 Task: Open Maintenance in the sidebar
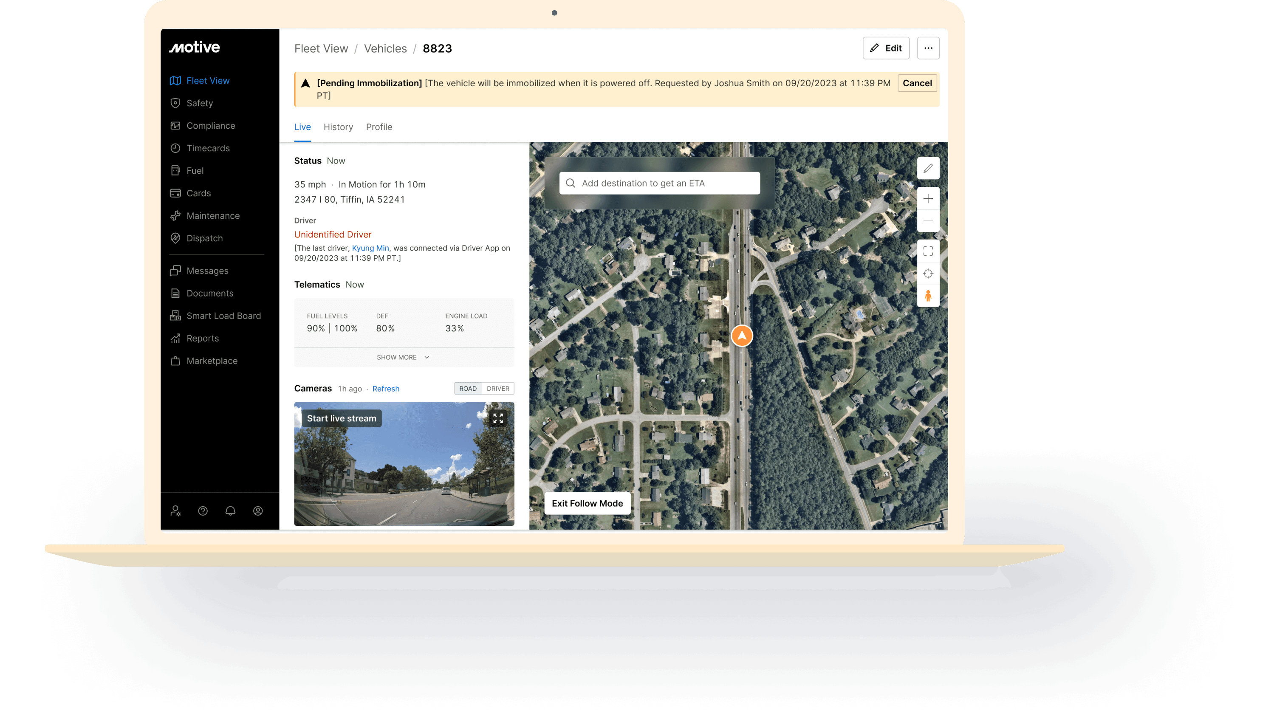coord(213,216)
